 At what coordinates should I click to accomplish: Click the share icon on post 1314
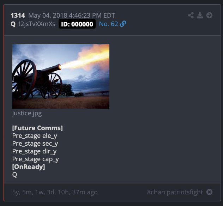(x=191, y=16)
